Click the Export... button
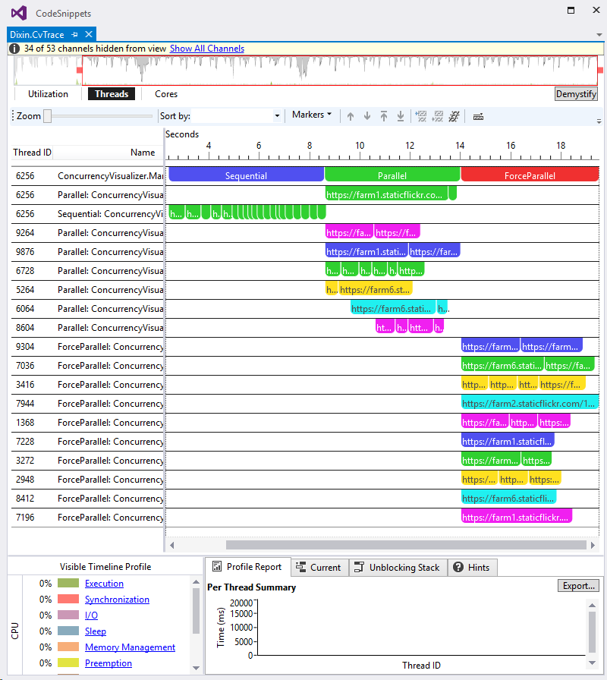 pos(578,585)
